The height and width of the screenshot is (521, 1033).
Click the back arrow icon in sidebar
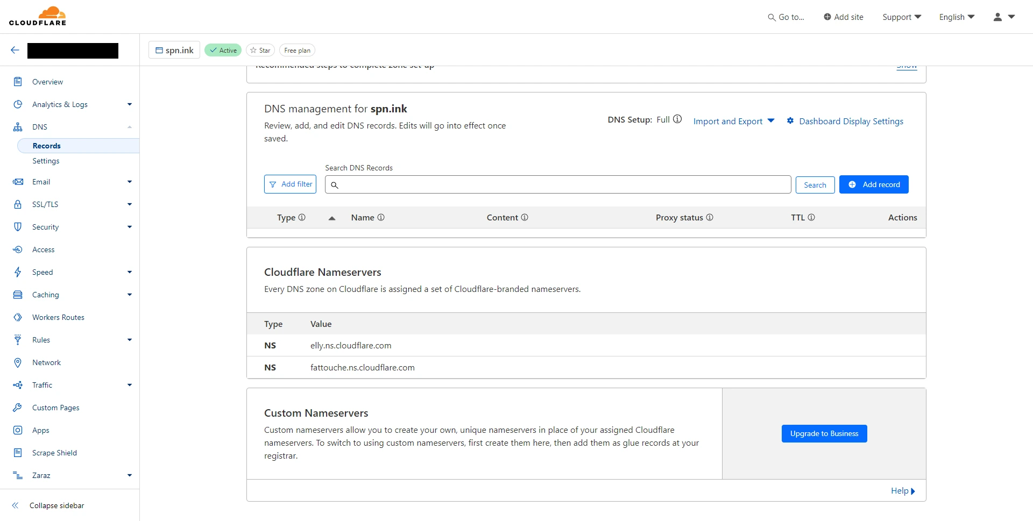pyautogui.click(x=15, y=50)
